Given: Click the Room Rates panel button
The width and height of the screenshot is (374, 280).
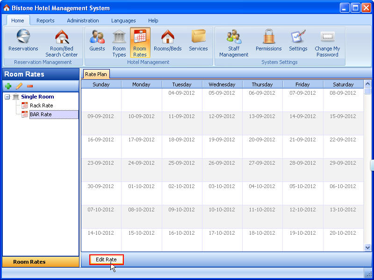Looking at the screenshot, I should pos(40,262).
